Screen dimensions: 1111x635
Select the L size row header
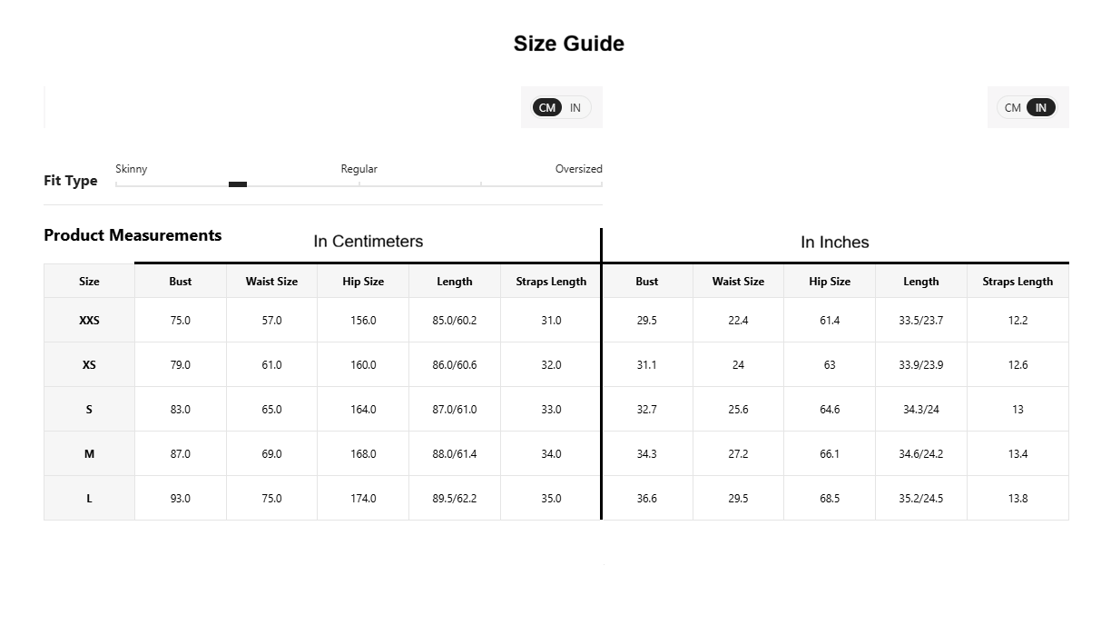(89, 498)
